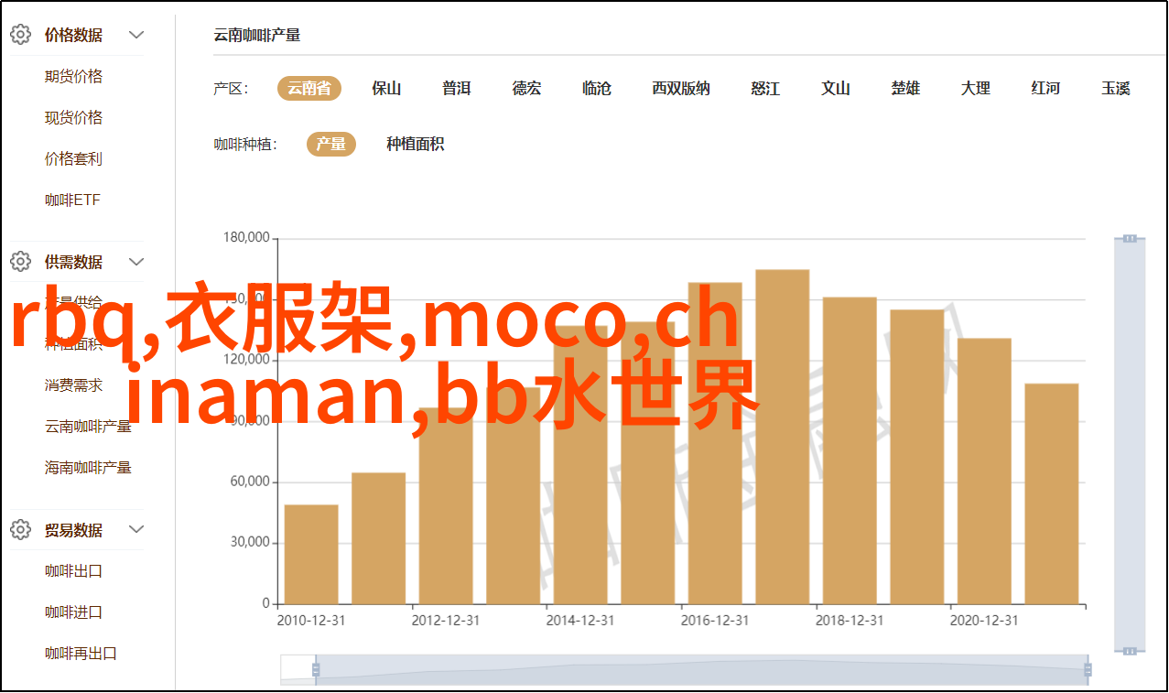Select the 玉溪 region filter
The width and height of the screenshot is (1169, 693).
1116,89
